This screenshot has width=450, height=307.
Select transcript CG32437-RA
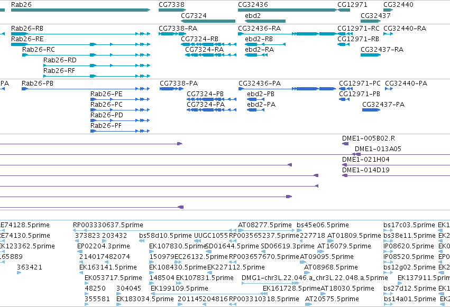(371, 55)
